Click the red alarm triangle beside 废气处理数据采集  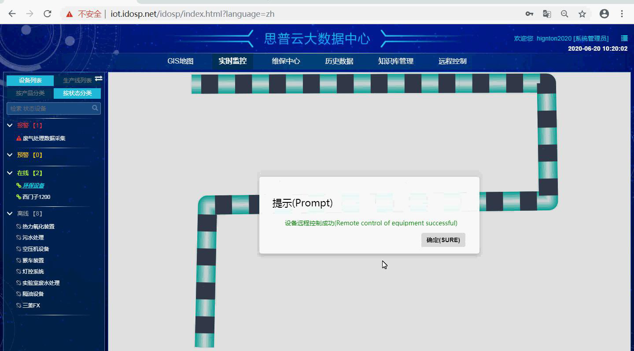coord(18,138)
